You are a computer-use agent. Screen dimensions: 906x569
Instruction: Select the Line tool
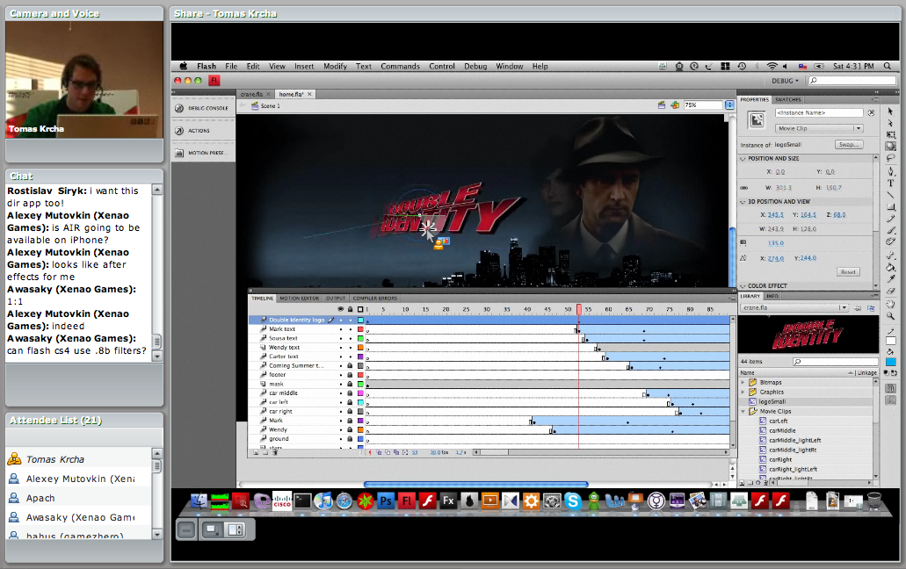[890, 195]
